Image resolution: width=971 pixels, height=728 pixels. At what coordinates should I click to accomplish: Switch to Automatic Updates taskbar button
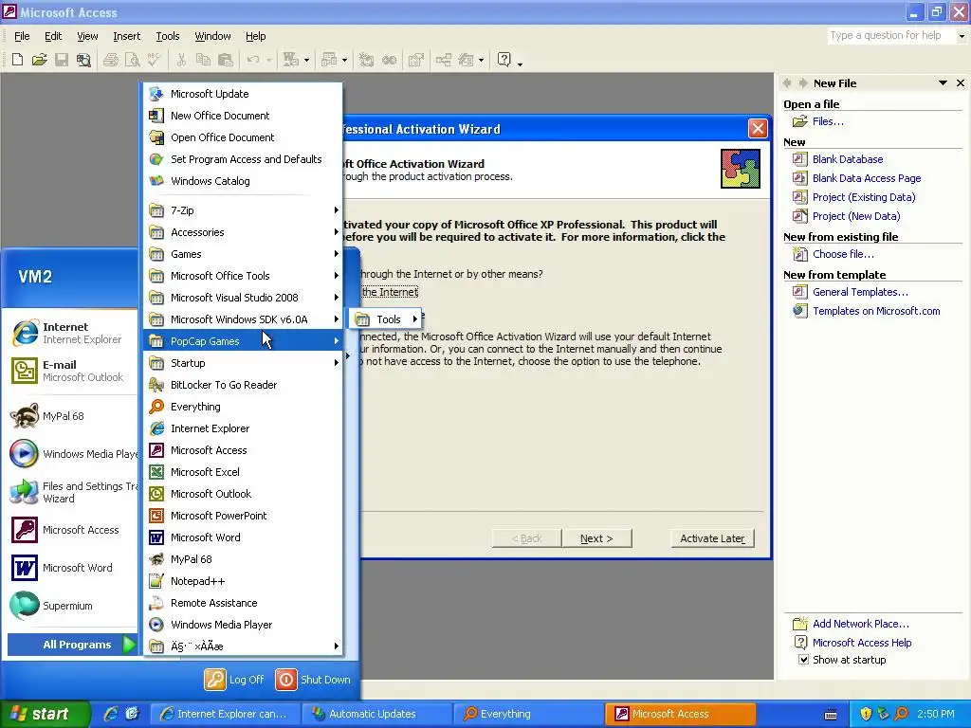pyautogui.click(x=376, y=714)
